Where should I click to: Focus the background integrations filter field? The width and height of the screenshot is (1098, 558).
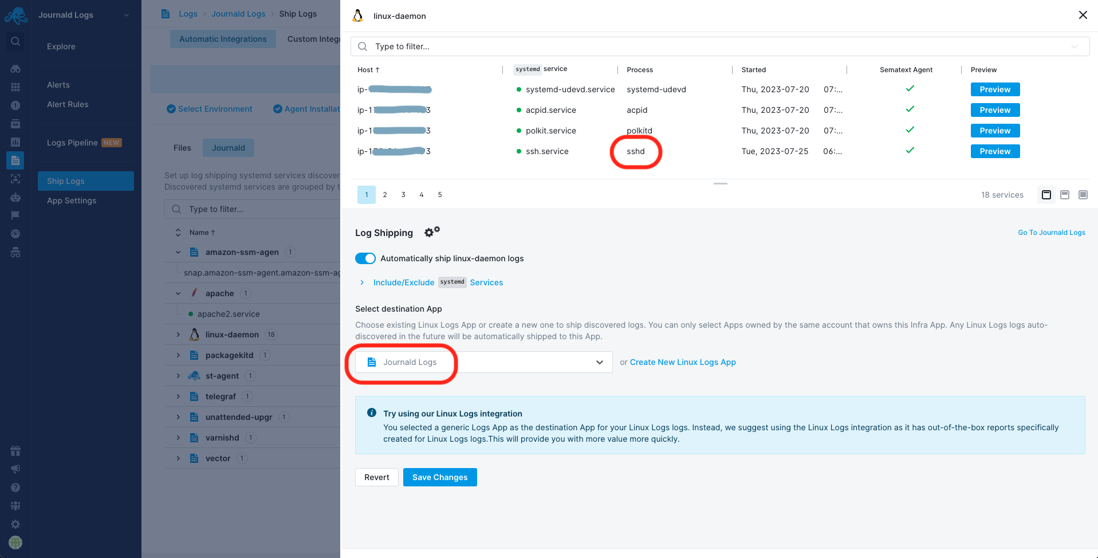[x=252, y=209]
